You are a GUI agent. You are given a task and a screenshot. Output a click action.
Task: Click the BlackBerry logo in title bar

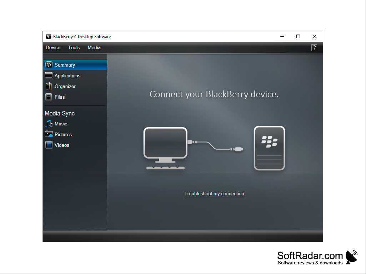[x=49, y=36]
